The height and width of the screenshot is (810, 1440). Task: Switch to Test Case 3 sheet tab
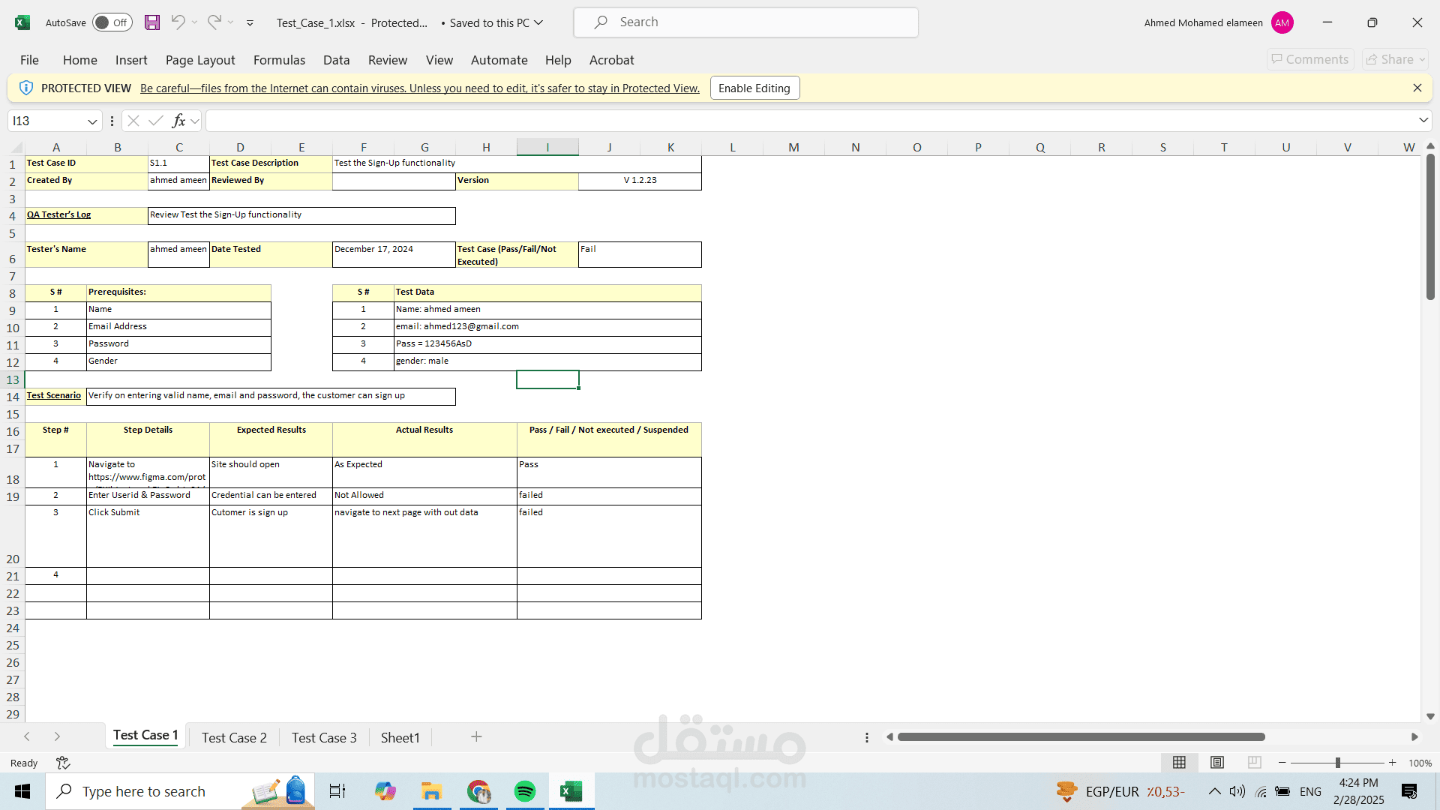324,738
